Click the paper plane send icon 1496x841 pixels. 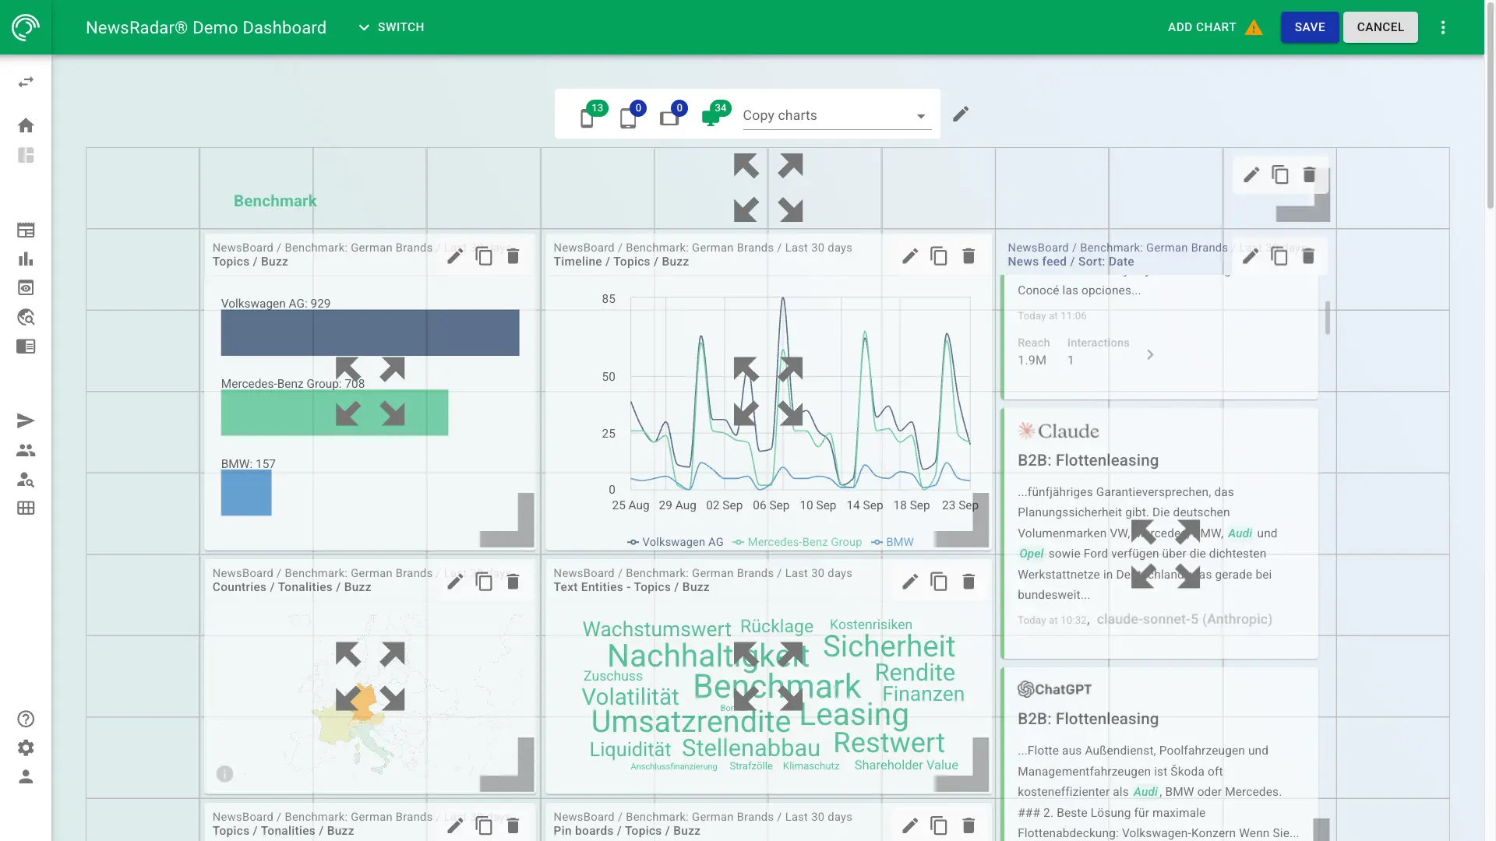pos(26,421)
